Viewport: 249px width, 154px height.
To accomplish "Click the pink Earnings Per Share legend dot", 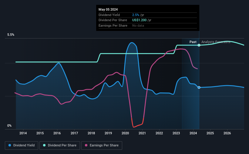I will 86,145.
